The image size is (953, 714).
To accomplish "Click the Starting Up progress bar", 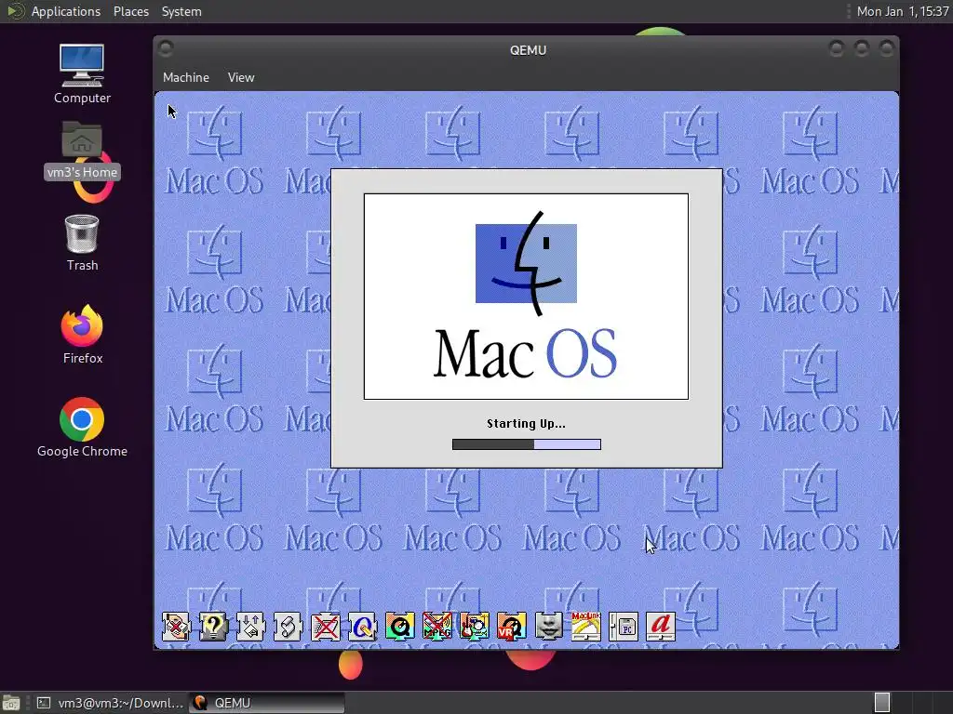I will pyautogui.click(x=527, y=444).
